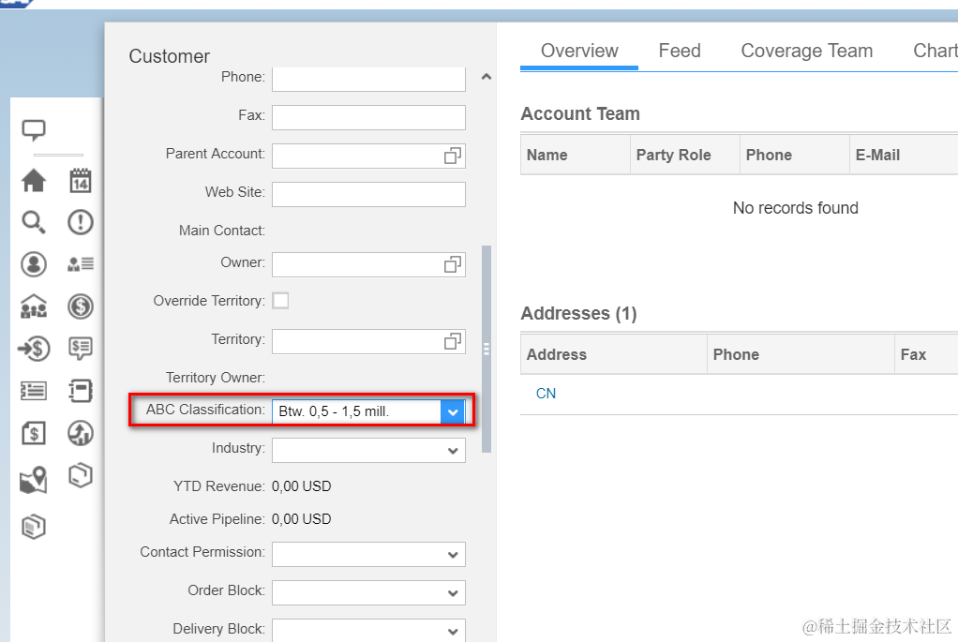The image size is (958, 642).
Task: Click into the Phone input field
Action: pos(368,79)
